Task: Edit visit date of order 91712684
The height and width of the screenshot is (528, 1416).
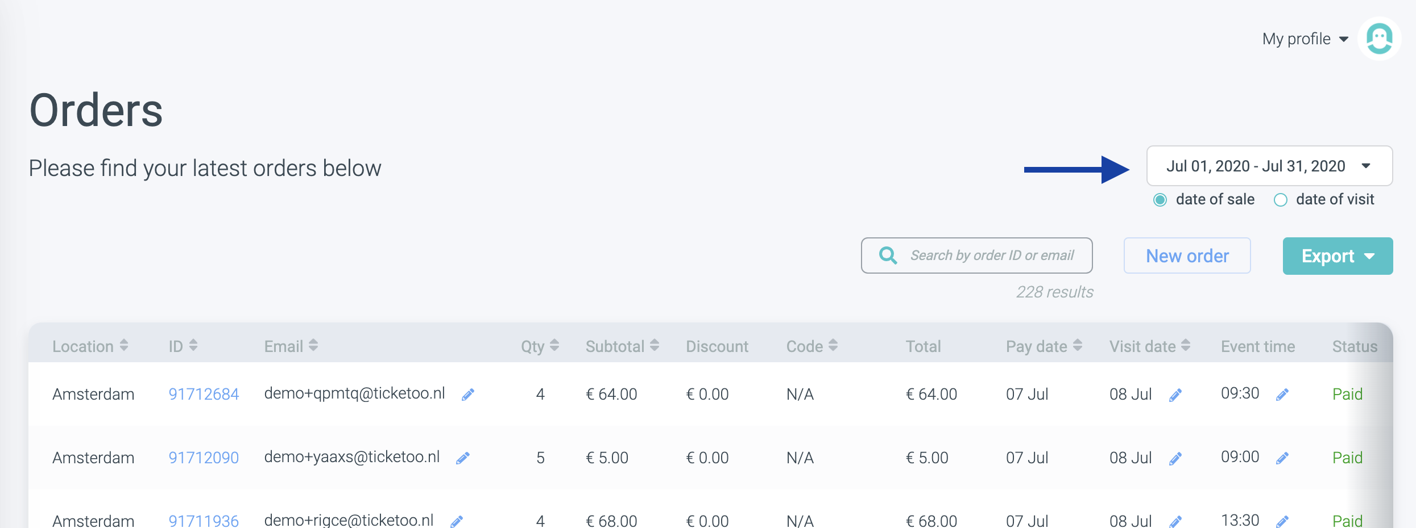Action: tap(1175, 395)
